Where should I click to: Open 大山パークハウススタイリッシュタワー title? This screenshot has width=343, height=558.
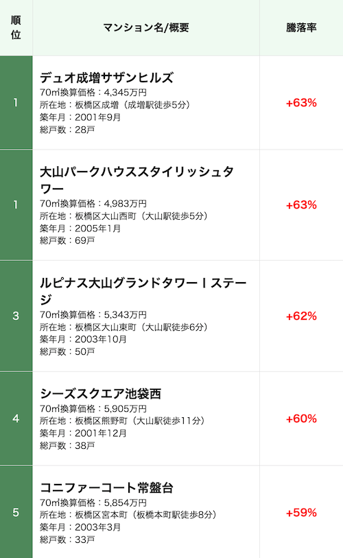click(x=137, y=180)
